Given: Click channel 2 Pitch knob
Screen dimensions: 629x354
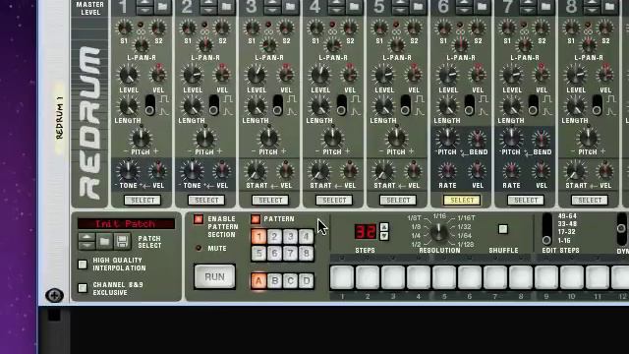Looking at the screenshot, I should (x=205, y=139).
